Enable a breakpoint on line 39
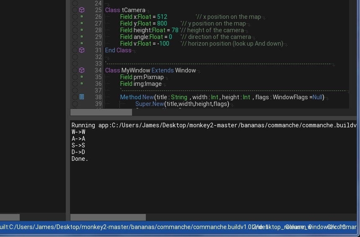The height and width of the screenshot is (237, 360). tap(75, 104)
